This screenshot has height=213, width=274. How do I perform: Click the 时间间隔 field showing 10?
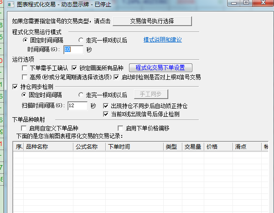pos(73,49)
